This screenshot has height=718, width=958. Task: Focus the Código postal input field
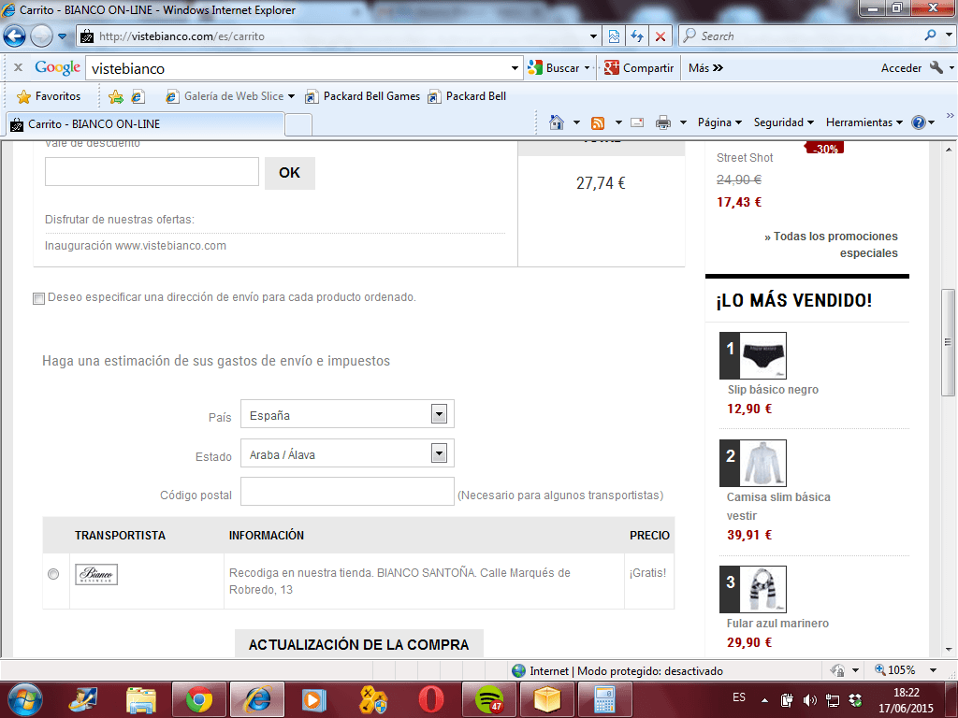347,492
